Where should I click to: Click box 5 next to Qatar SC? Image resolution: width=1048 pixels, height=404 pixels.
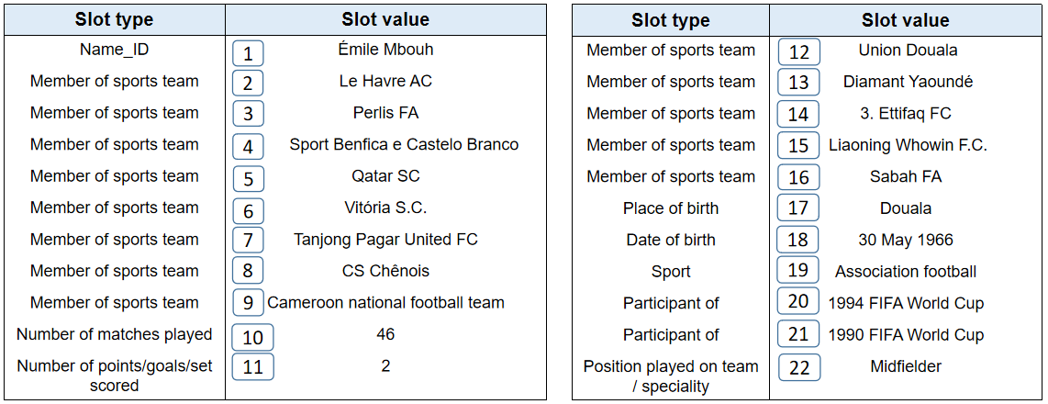(248, 178)
